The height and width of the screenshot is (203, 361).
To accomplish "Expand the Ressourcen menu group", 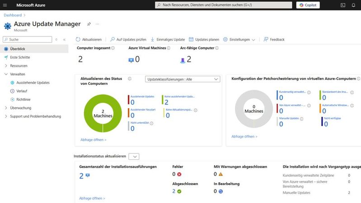I will click(x=6, y=66).
